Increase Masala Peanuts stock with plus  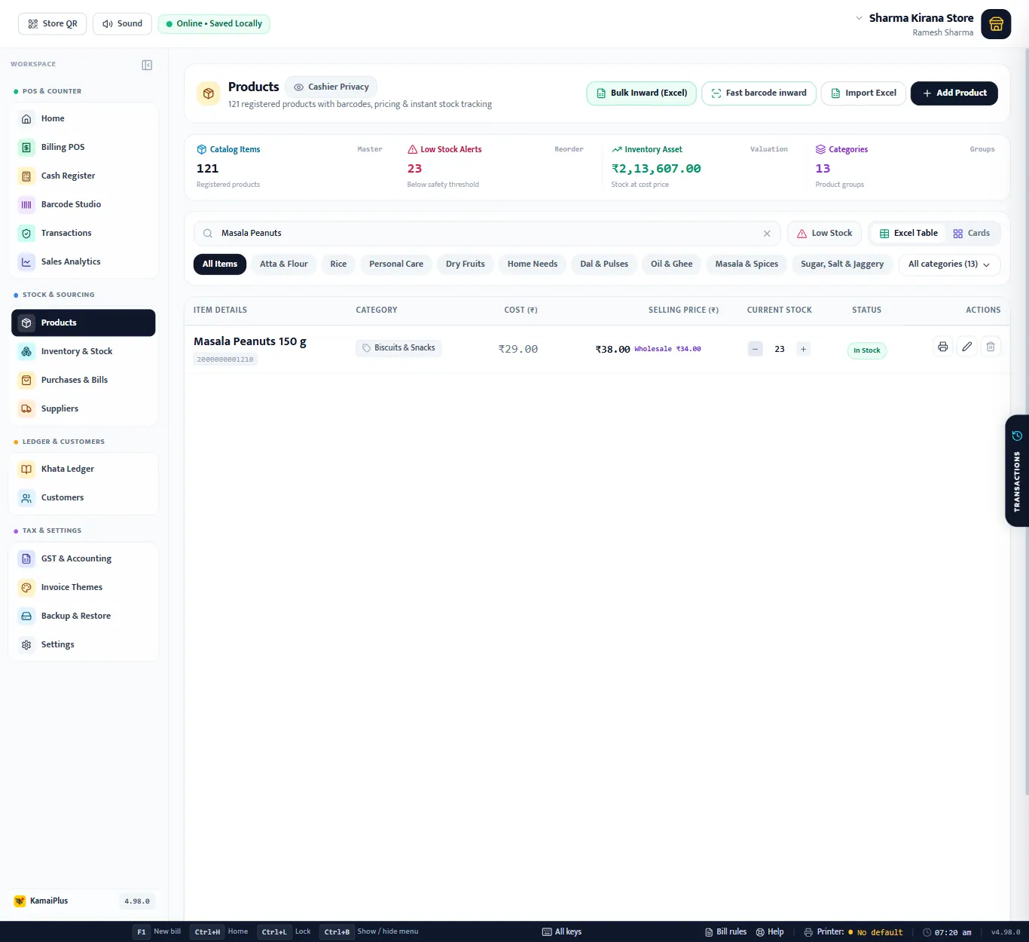point(803,349)
